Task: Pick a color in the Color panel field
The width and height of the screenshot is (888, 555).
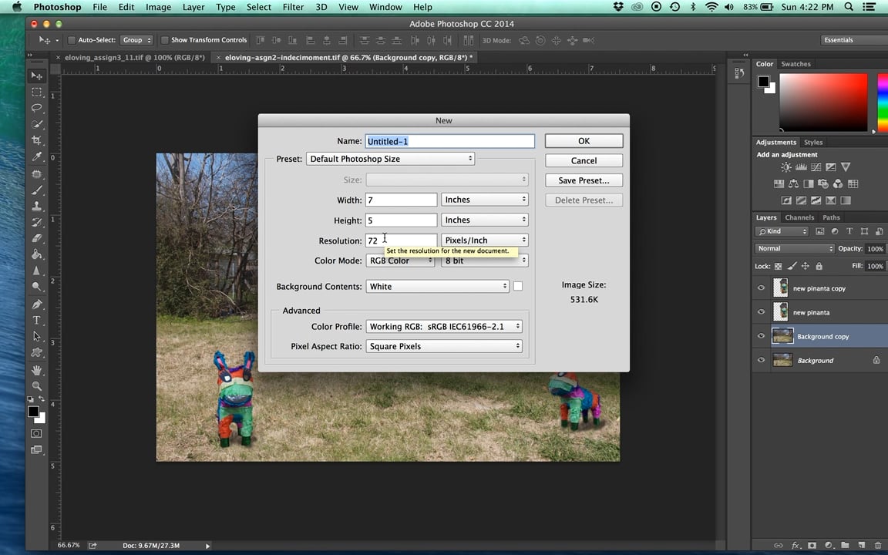Action: [x=823, y=103]
